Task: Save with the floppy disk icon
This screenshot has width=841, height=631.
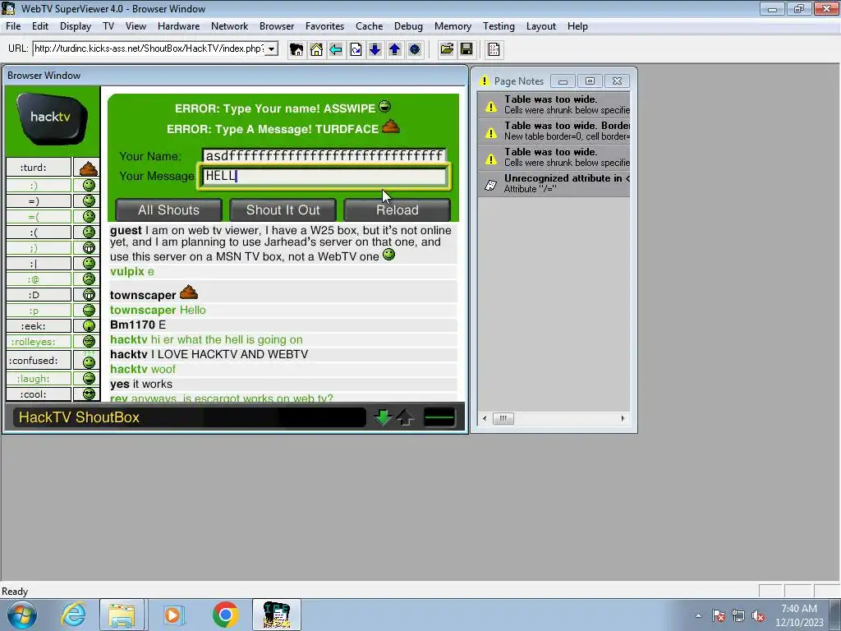Action: point(466,50)
